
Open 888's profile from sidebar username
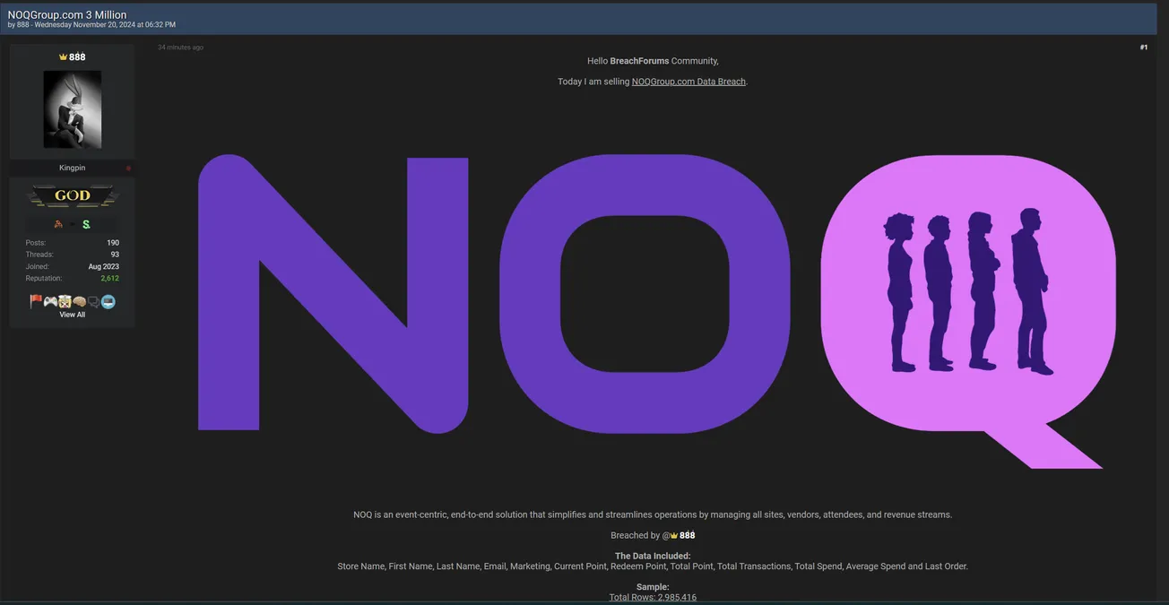click(x=77, y=57)
